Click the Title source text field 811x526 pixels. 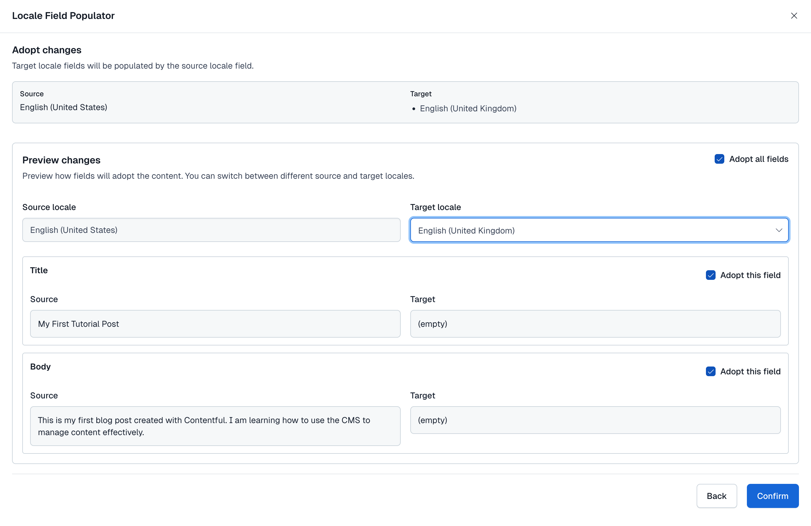coord(215,324)
